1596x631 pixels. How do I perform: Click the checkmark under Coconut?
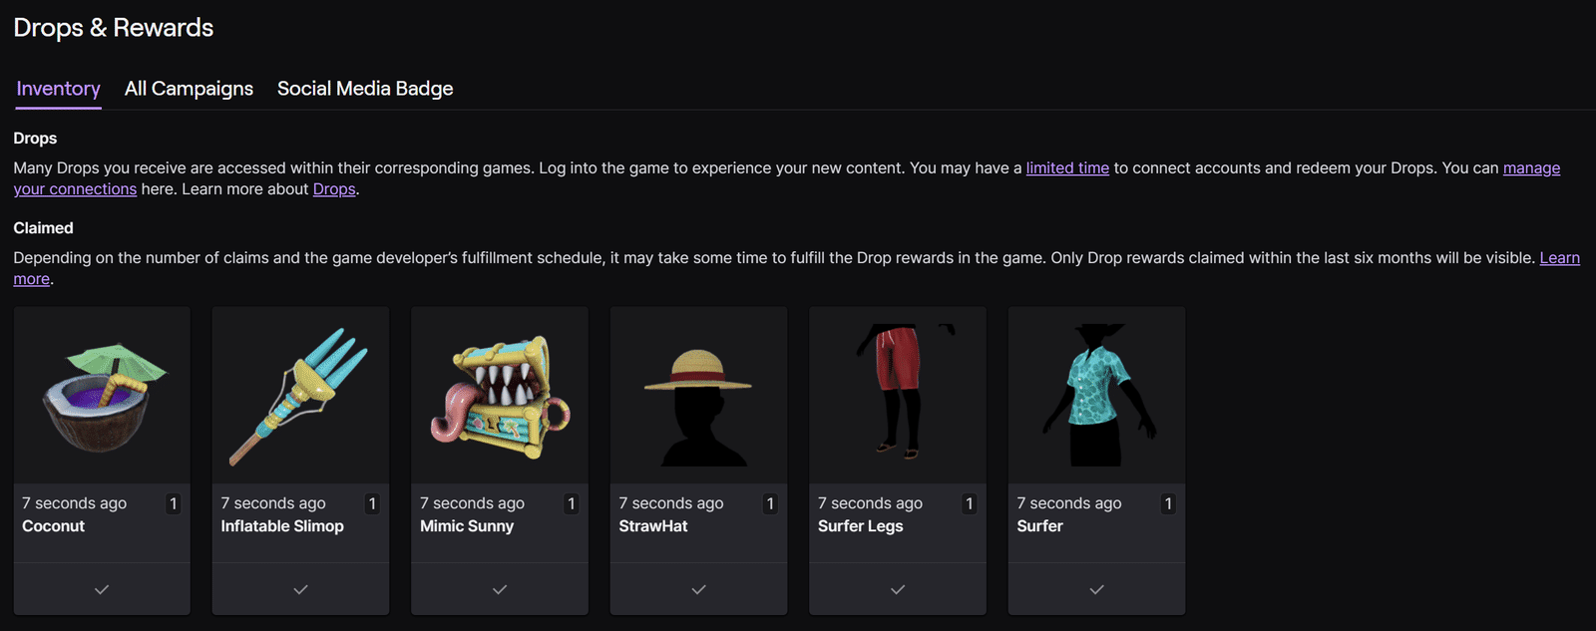[x=102, y=589]
